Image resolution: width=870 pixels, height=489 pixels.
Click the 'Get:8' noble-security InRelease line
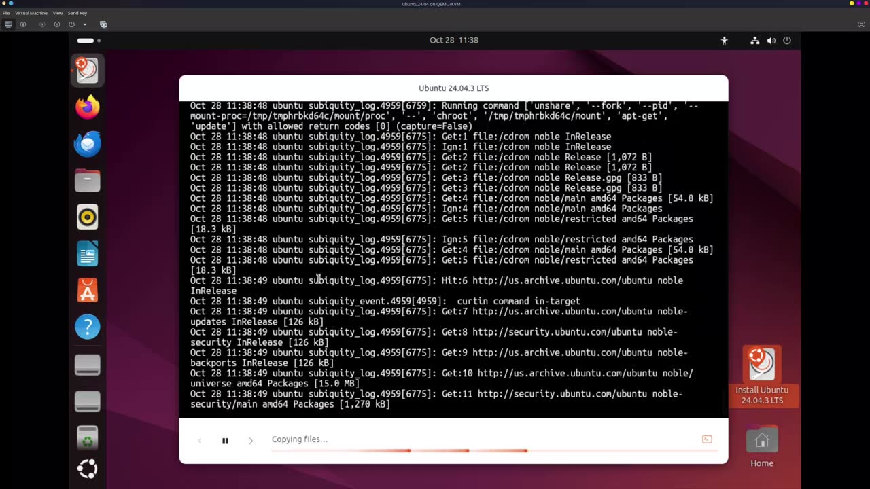coord(434,337)
